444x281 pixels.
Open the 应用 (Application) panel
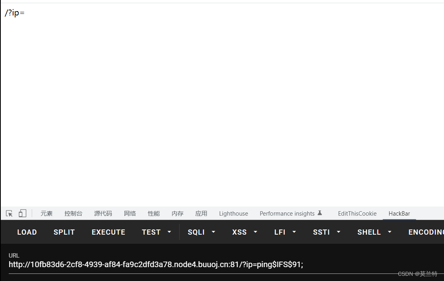(201, 213)
